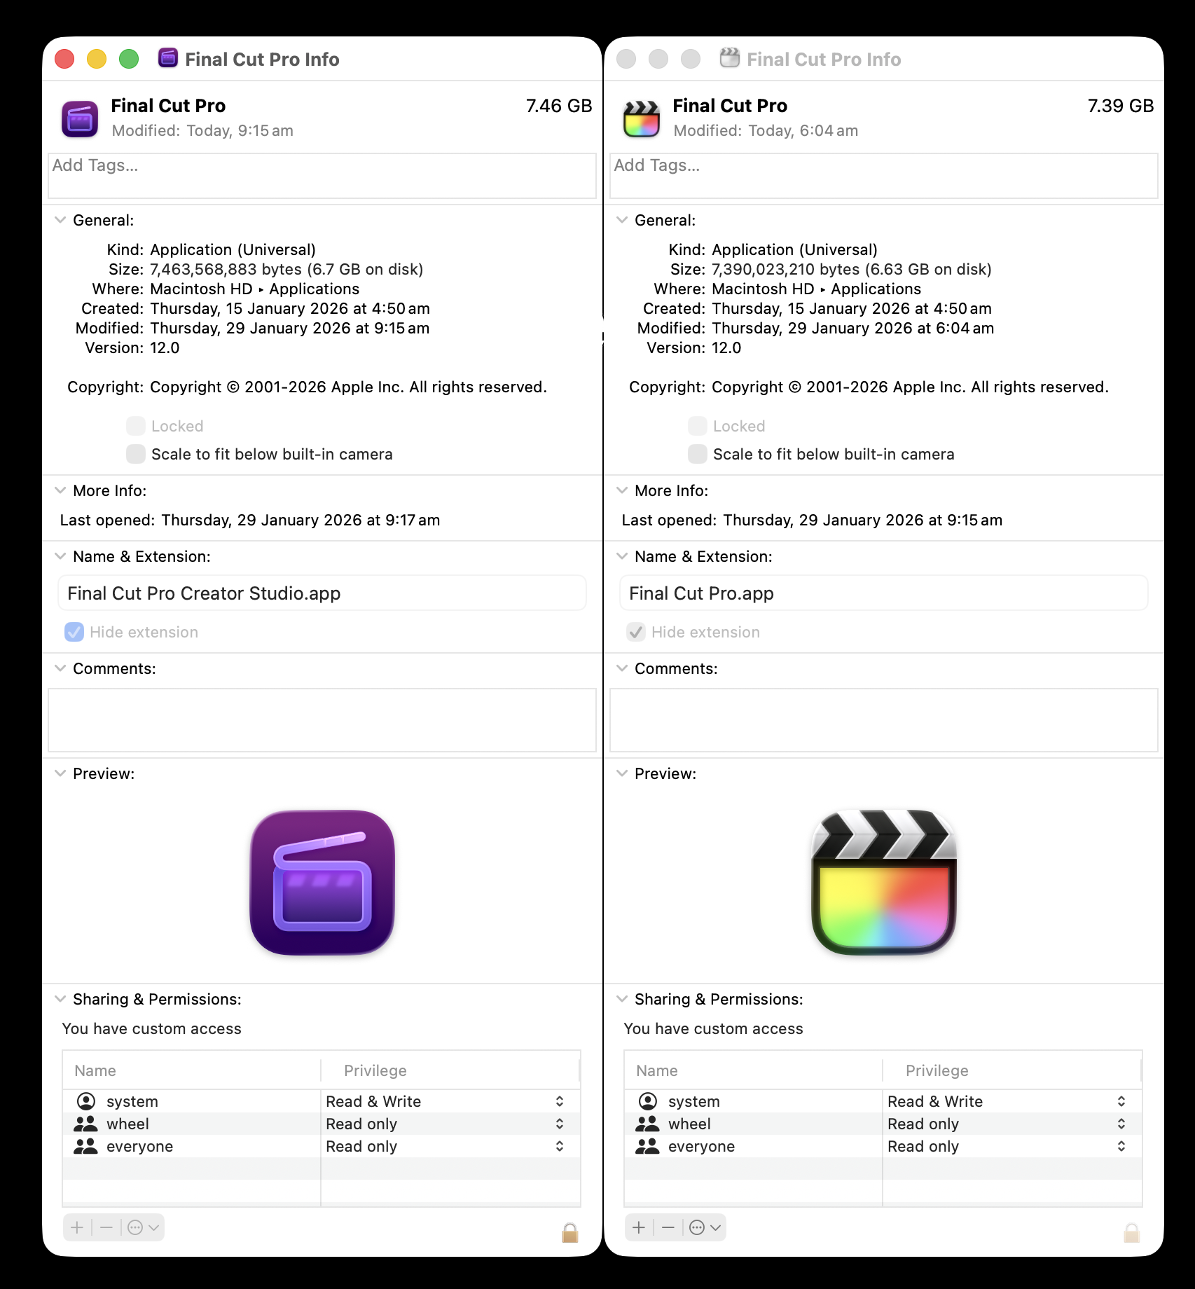Click the purple Final Cut Pro header icon
The image size is (1195, 1289).
tap(80, 118)
